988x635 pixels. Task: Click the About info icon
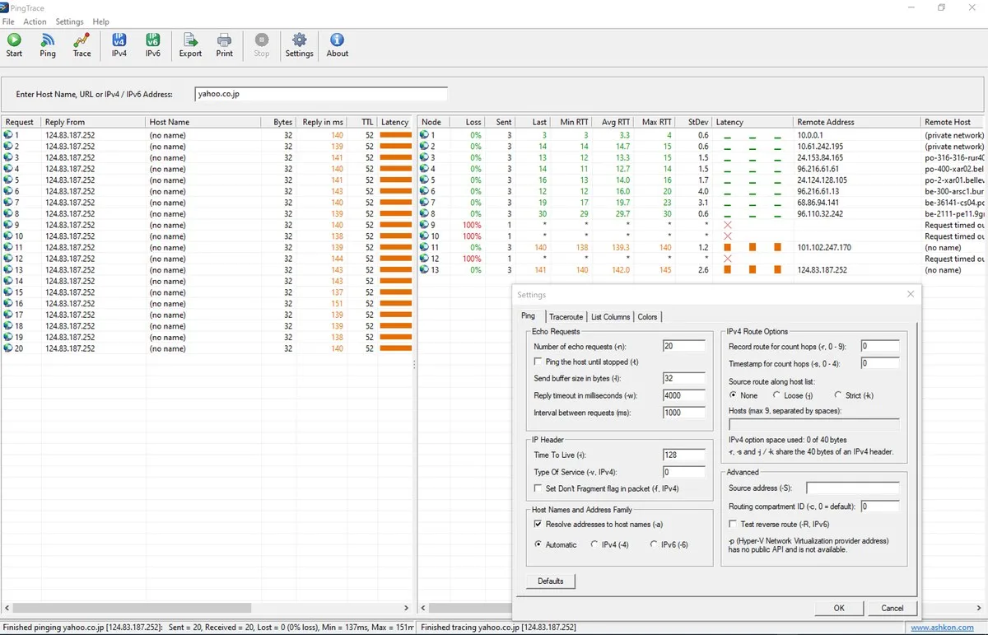coord(337,40)
